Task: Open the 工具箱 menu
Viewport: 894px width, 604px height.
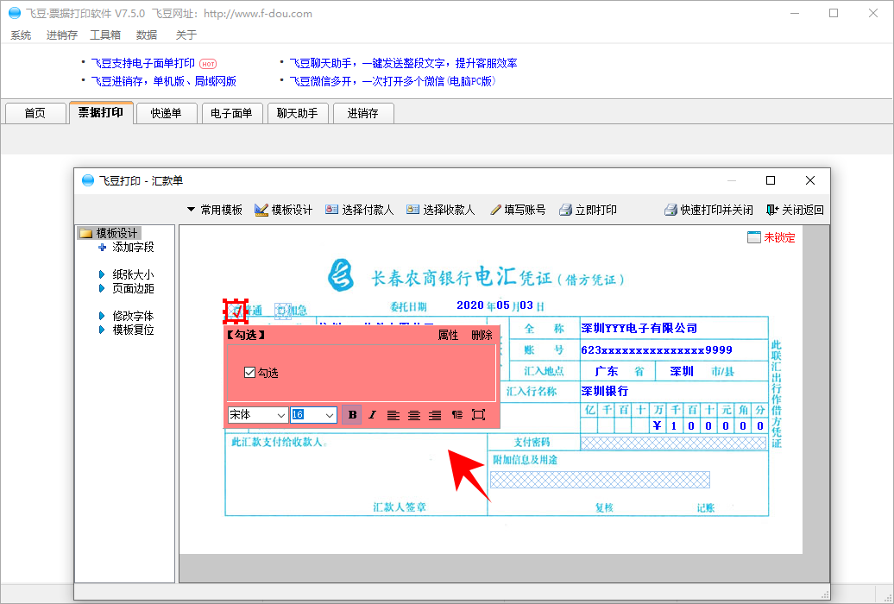Action: [x=105, y=35]
